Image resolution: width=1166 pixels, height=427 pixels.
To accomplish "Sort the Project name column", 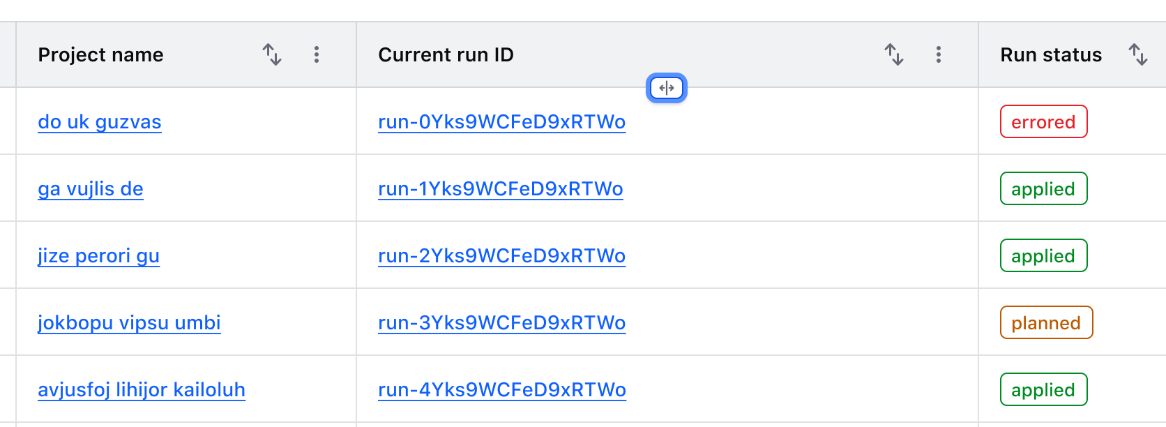I will [272, 54].
